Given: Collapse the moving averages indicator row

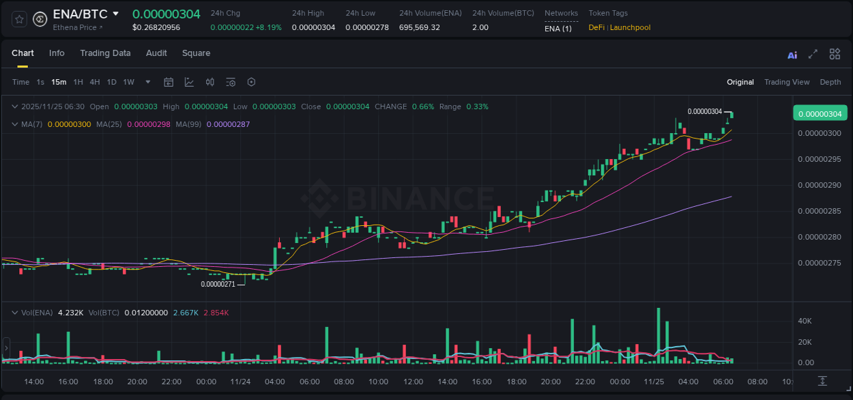Looking at the screenshot, I should (x=15, y=124).
